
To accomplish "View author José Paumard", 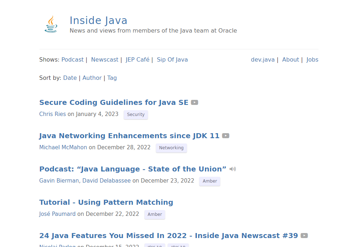I will click(58, 214).
